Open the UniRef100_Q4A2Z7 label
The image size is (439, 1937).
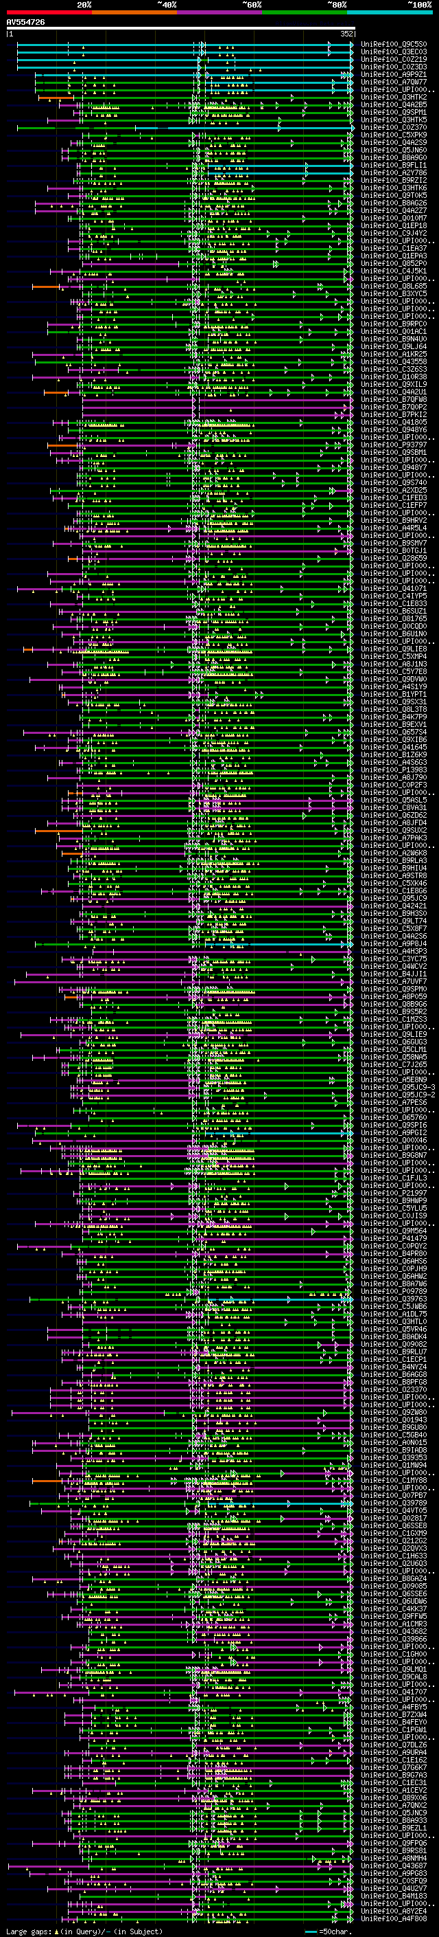394,210
